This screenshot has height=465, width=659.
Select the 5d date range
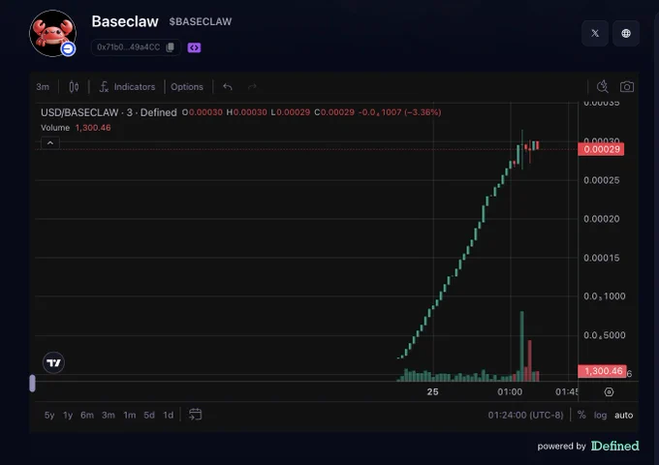coord(149,415)
